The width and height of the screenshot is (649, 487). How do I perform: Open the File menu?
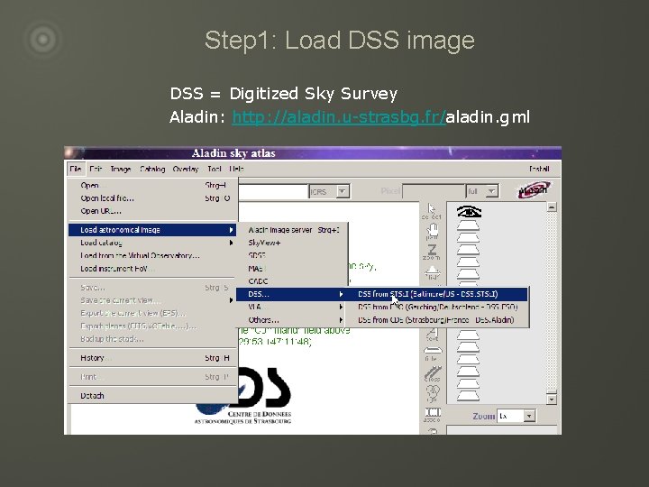[x=76, y=169]
